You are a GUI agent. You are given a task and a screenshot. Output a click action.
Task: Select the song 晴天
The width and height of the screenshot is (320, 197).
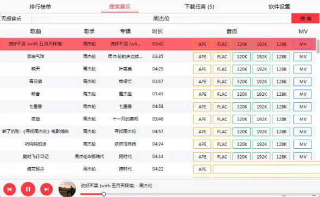35,69
